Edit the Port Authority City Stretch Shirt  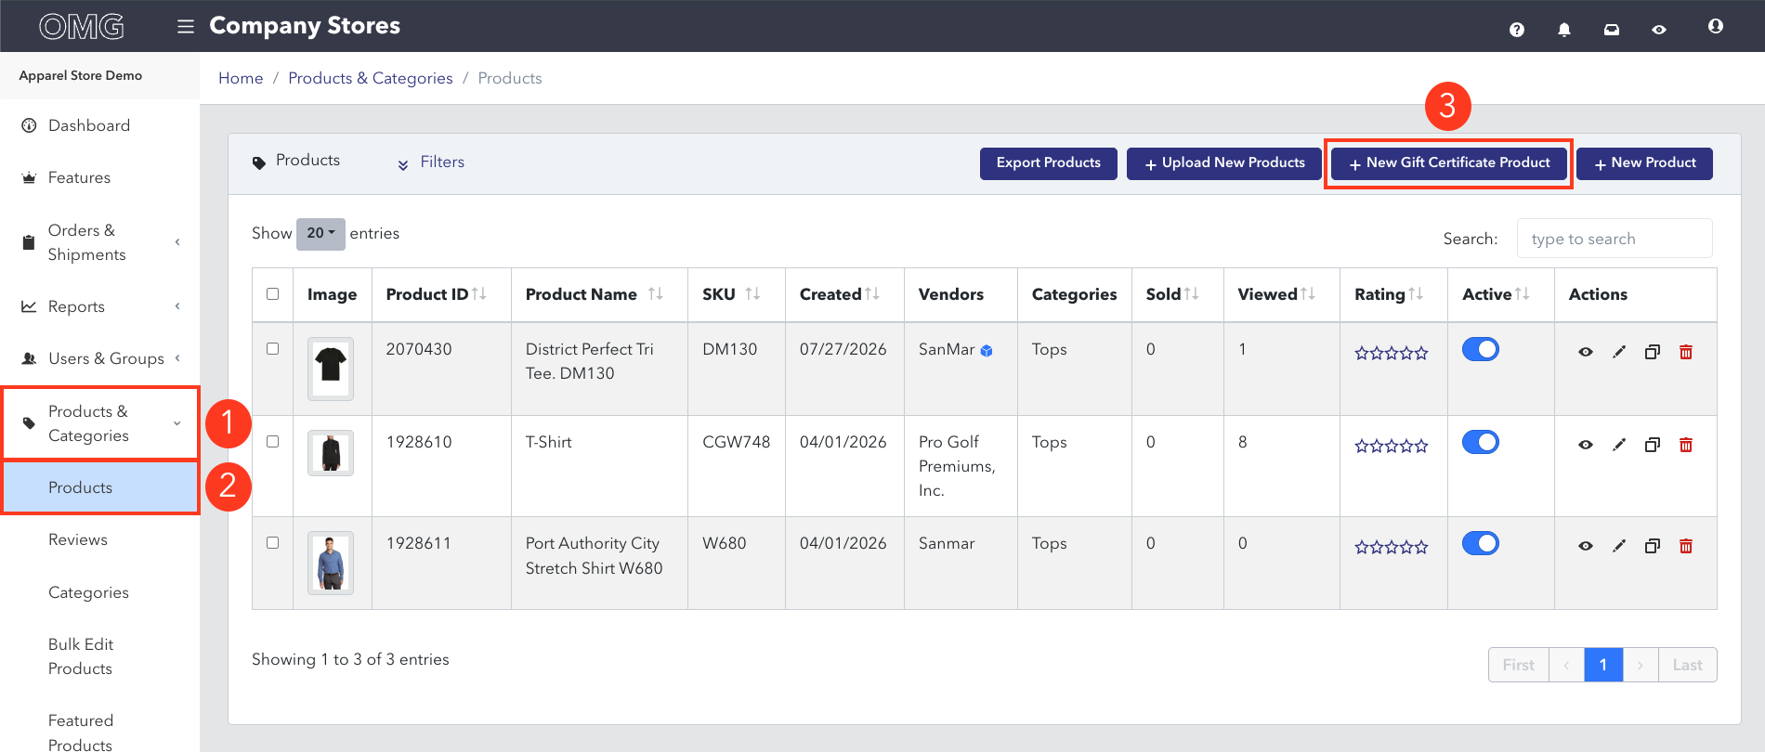(1619, 546)
